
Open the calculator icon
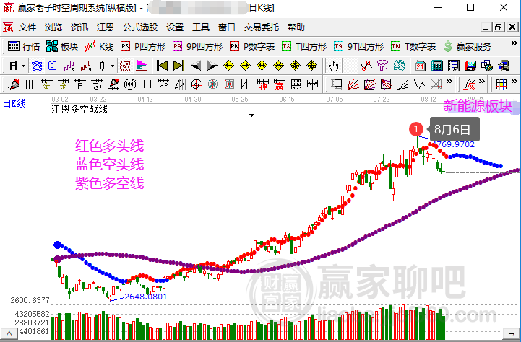[x=437, y=66]
